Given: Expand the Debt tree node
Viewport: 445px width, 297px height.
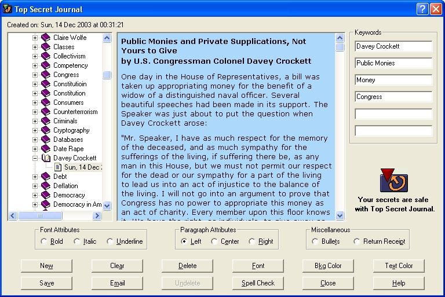Looking at the screenshot, I should click(x=35, y=177).
